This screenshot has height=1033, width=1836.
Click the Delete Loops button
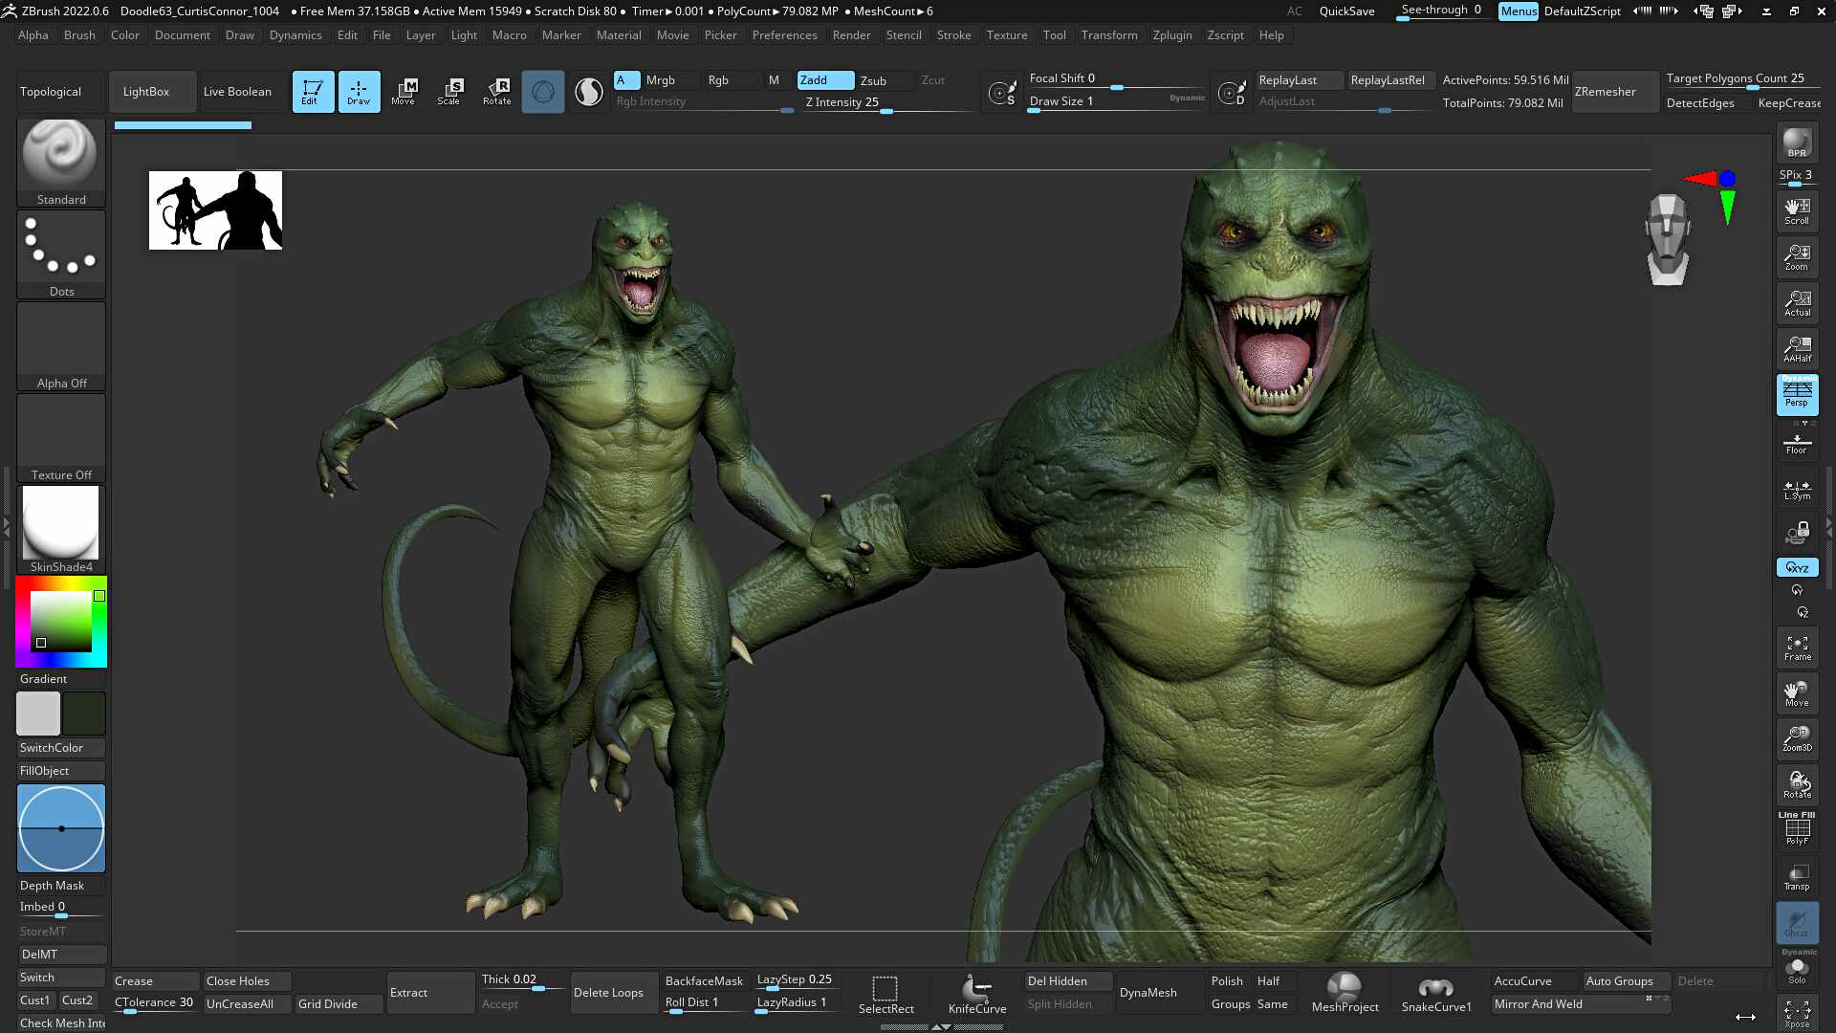(x=614, y=993)
